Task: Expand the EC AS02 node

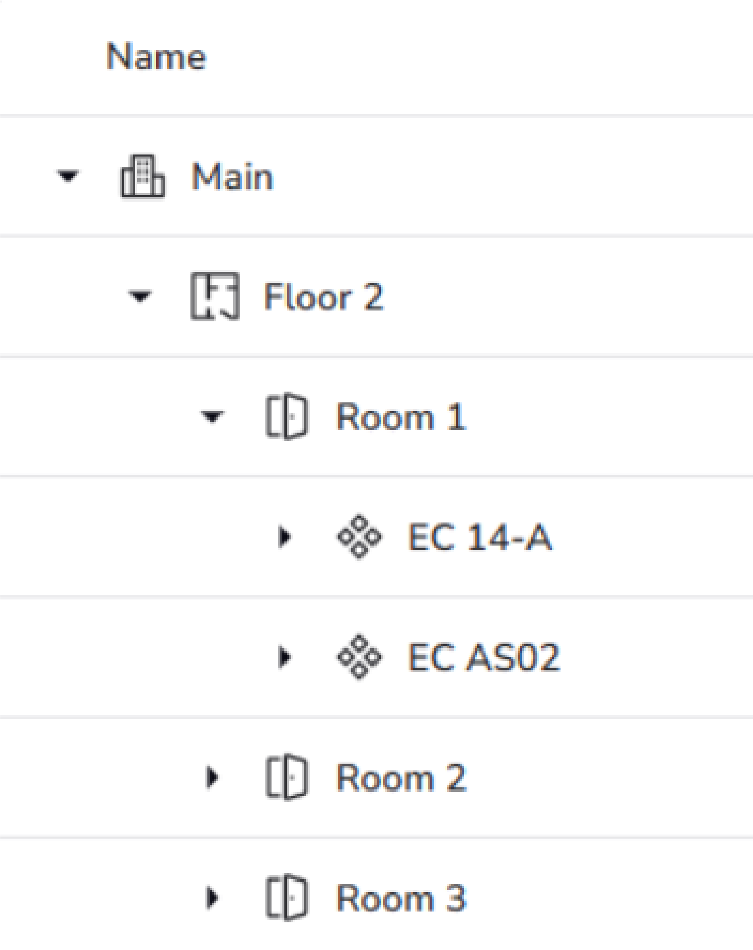Action: click(x=284, y=657)
